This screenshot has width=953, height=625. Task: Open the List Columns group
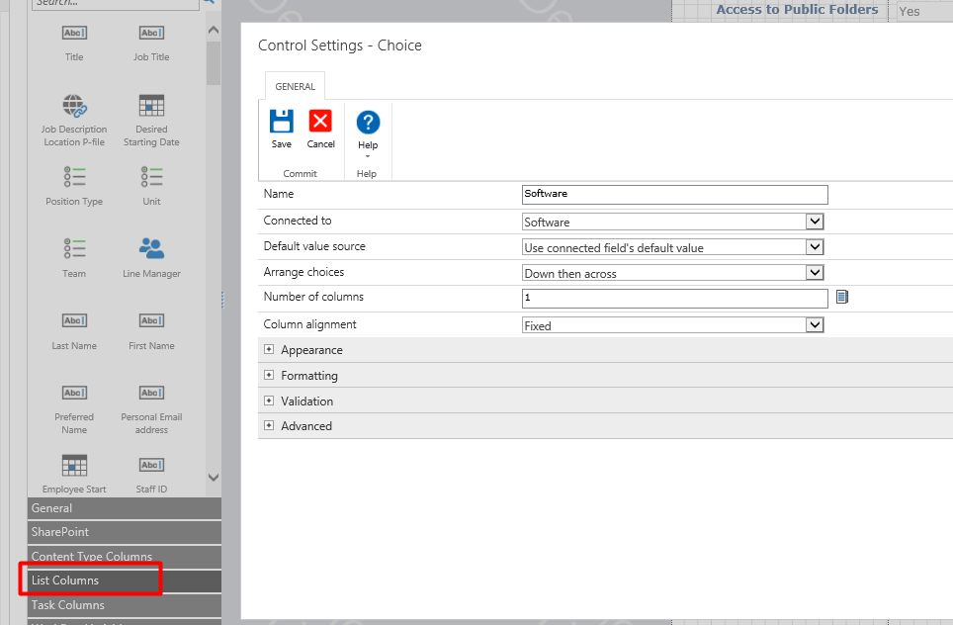124,580
